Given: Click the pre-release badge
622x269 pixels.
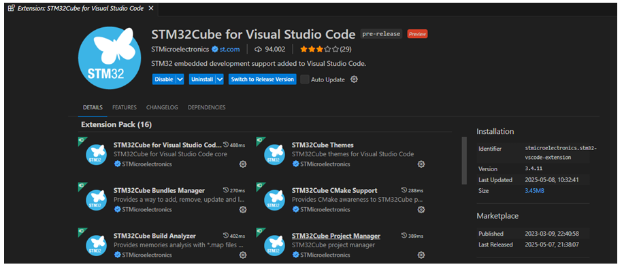Looking at the screenshot, I should pyautogui.click(x=381, y=34).
